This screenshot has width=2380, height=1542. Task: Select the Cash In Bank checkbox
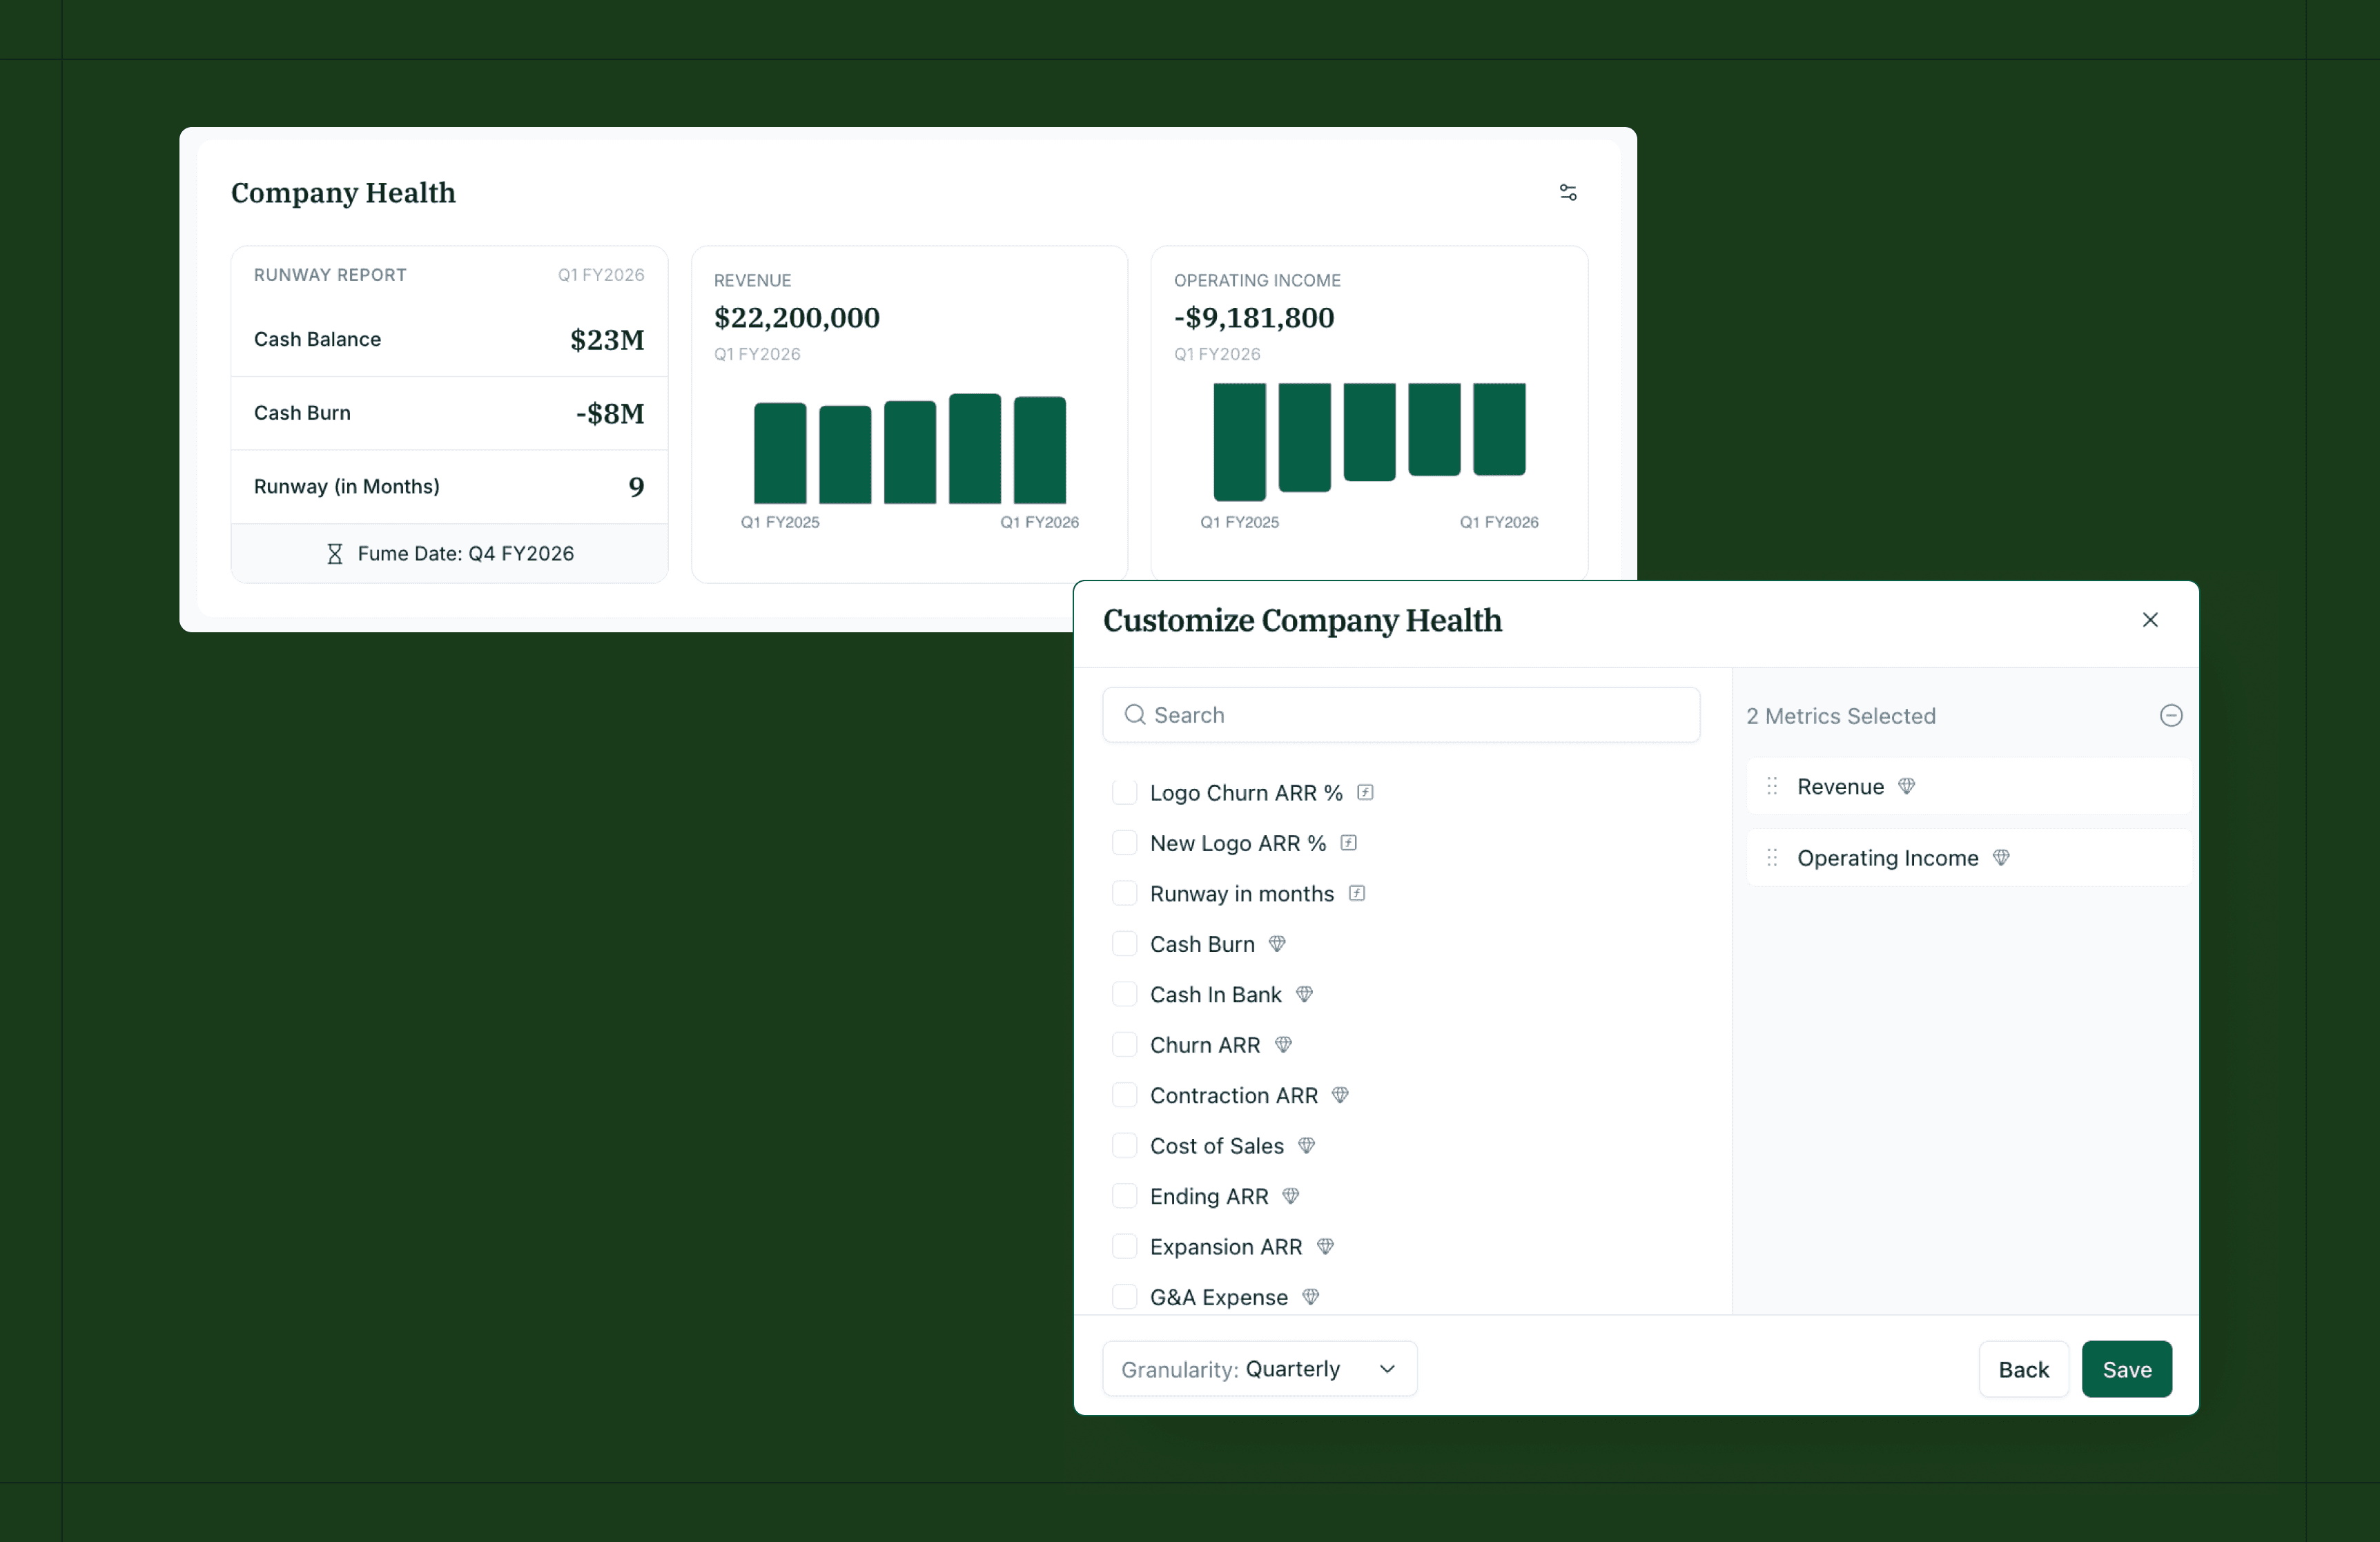[1124, 995]
